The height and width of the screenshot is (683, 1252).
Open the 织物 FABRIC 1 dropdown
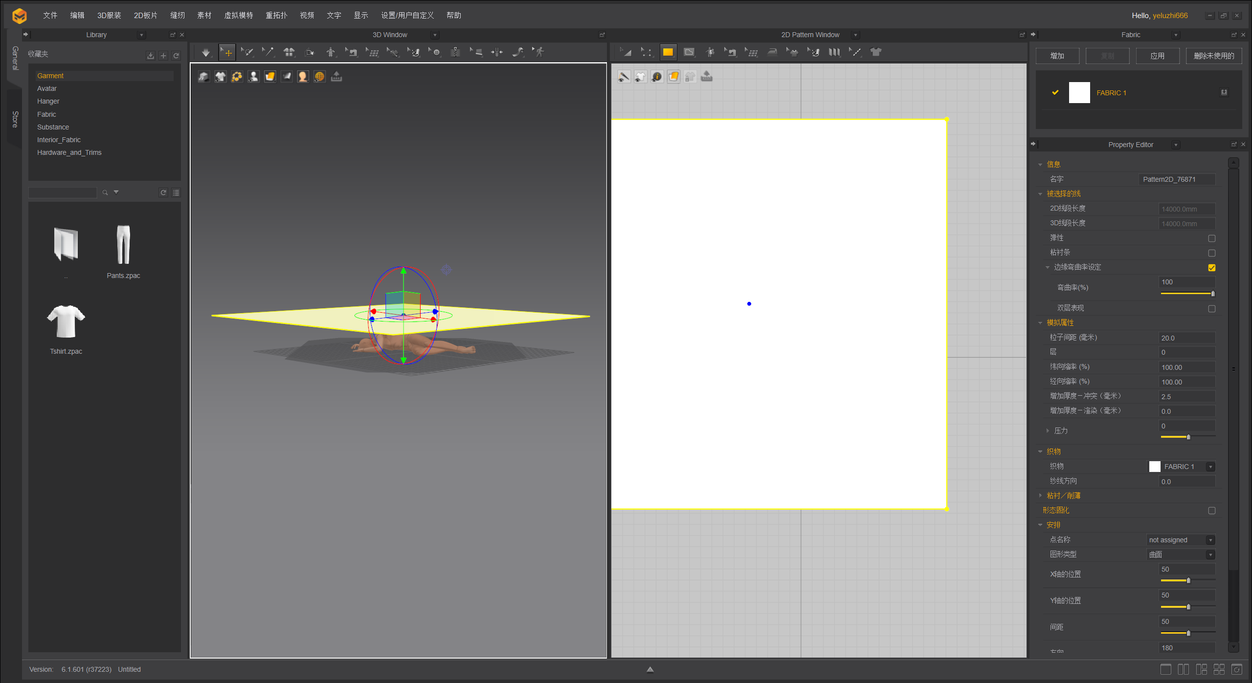tap(1210, 467)
